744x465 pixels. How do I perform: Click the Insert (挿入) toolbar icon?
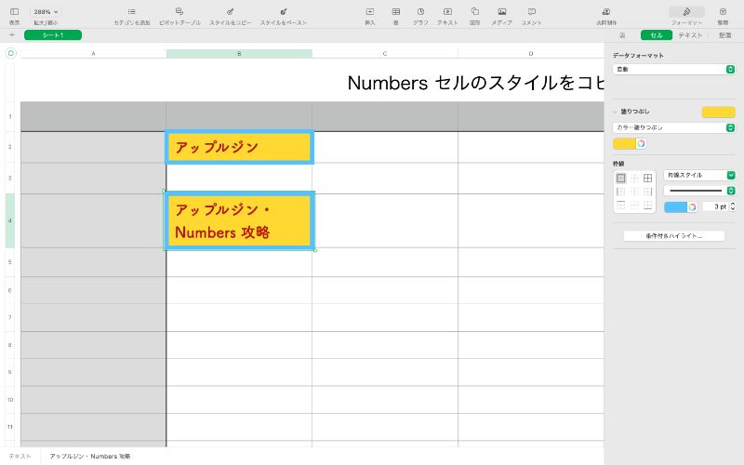click(x=370, y=11)
